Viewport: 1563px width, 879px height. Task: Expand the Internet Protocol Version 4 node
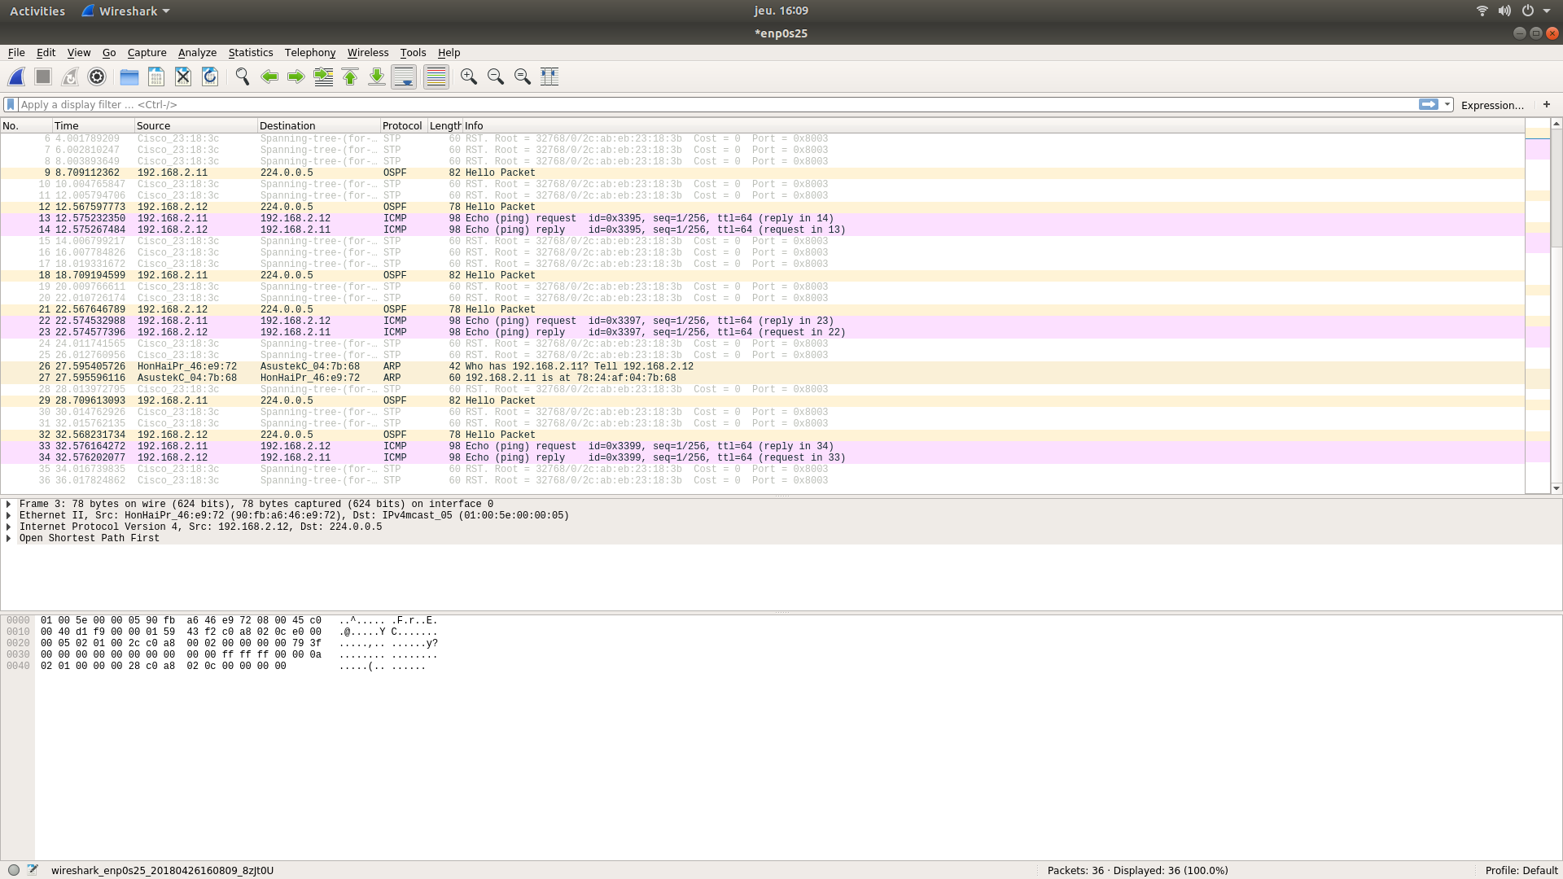point(9,527)
